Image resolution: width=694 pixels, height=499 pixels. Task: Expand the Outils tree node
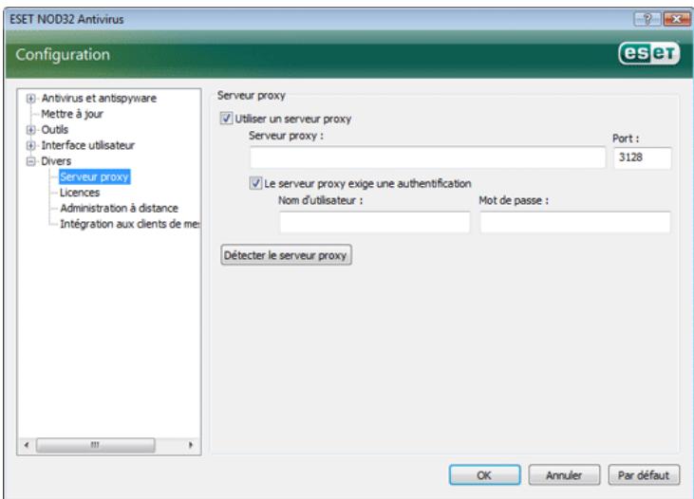point(30,130)
